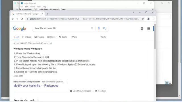182x102 pixels.
Task: Open the Chrome profile icon
Action: (148, 19)
